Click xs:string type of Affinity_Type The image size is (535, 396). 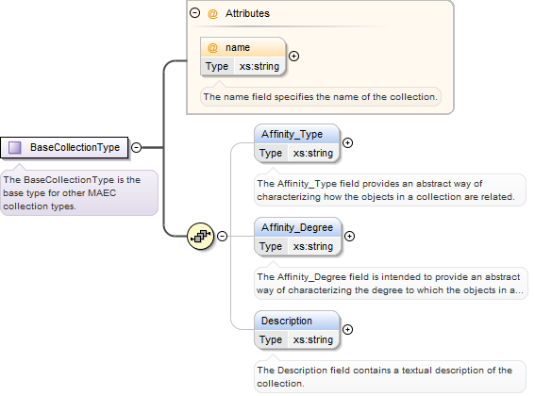coord(313,153)
